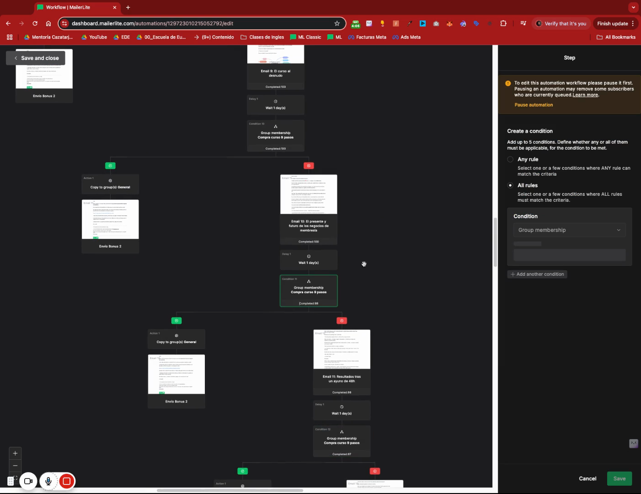Screen dimensions: 641x494
Task: Select the Condition 11 Group membership step
Action: [x=309, y=291]
